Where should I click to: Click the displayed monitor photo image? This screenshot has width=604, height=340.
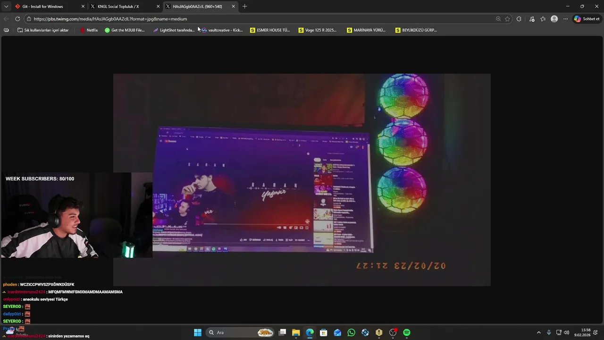pyautogui.click(x=302, y=180)
